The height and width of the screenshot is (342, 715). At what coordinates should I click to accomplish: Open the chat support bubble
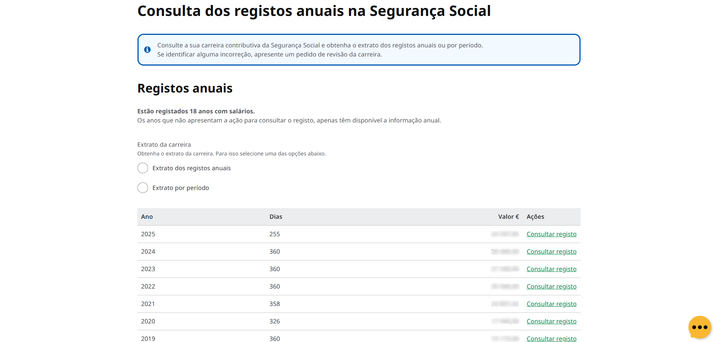699,327
